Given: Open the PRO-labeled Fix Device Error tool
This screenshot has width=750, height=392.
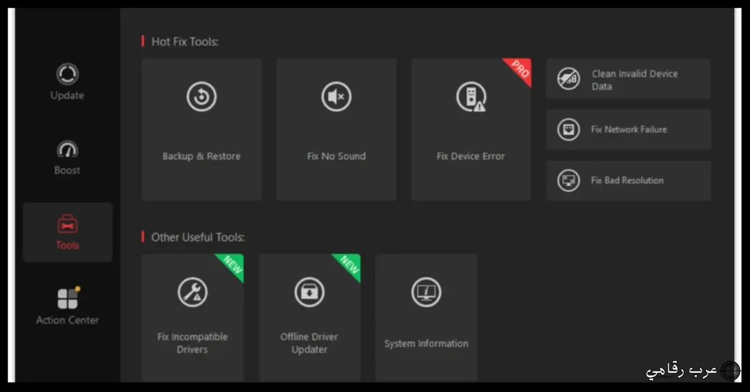Looking at the screenshot, I should (471, 129).
